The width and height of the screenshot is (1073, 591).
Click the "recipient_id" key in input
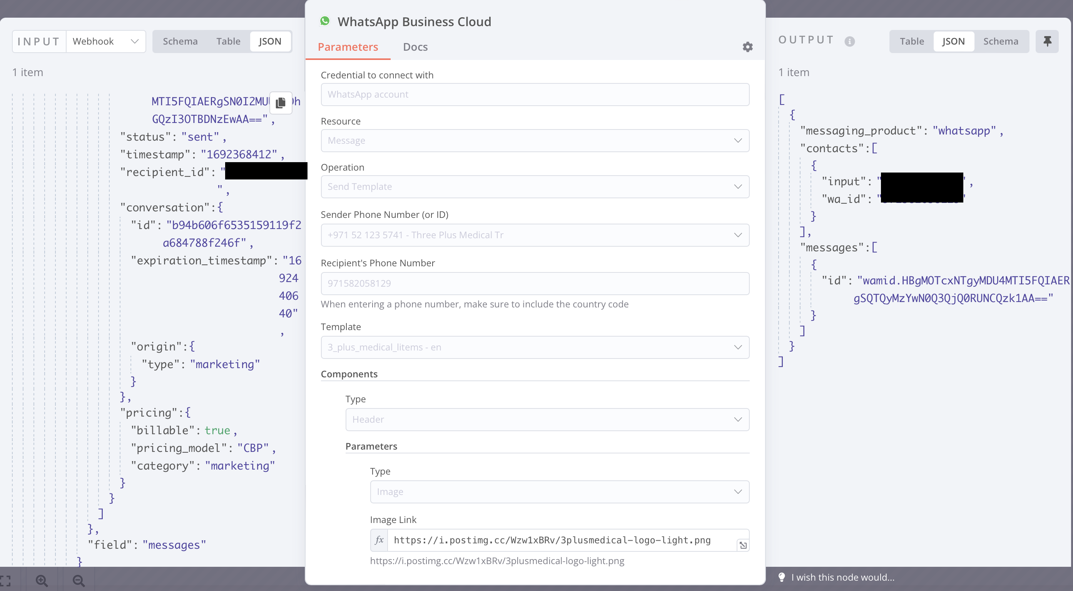pos(165,172)
